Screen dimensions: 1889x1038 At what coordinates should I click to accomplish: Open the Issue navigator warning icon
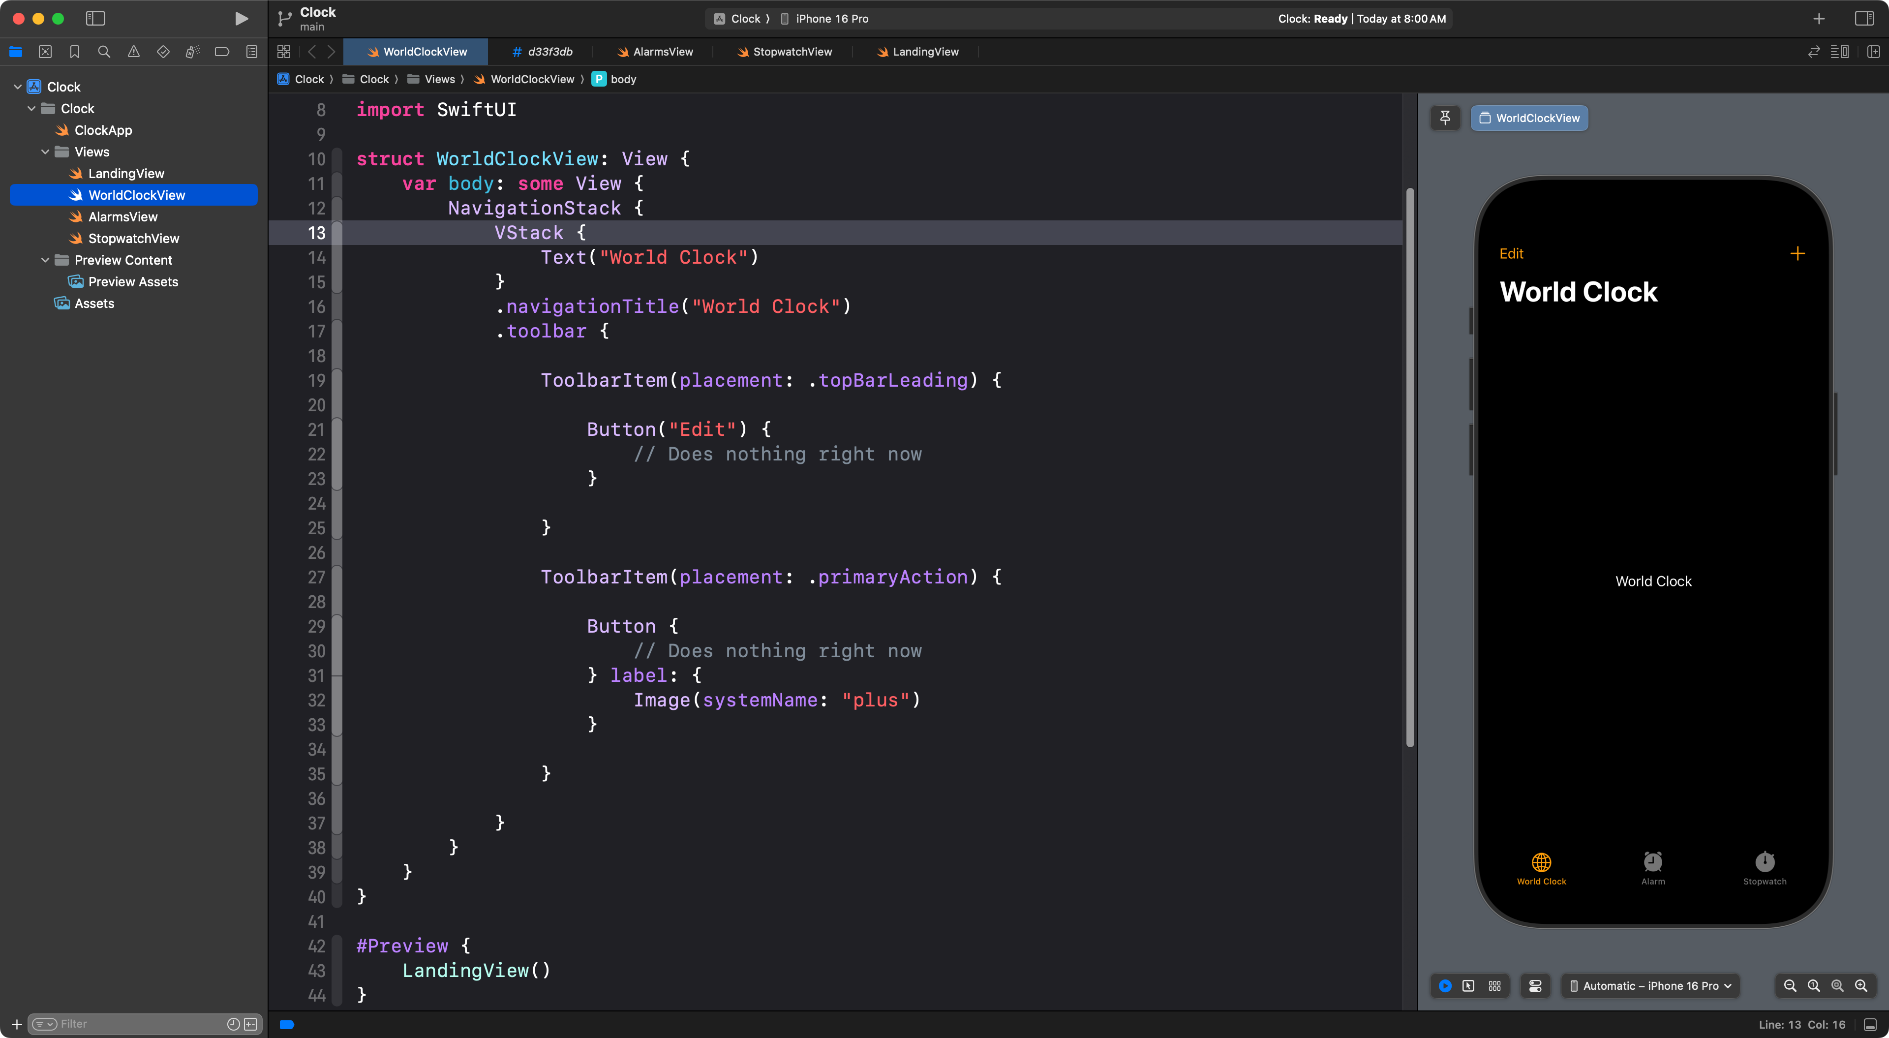[133, 51]
